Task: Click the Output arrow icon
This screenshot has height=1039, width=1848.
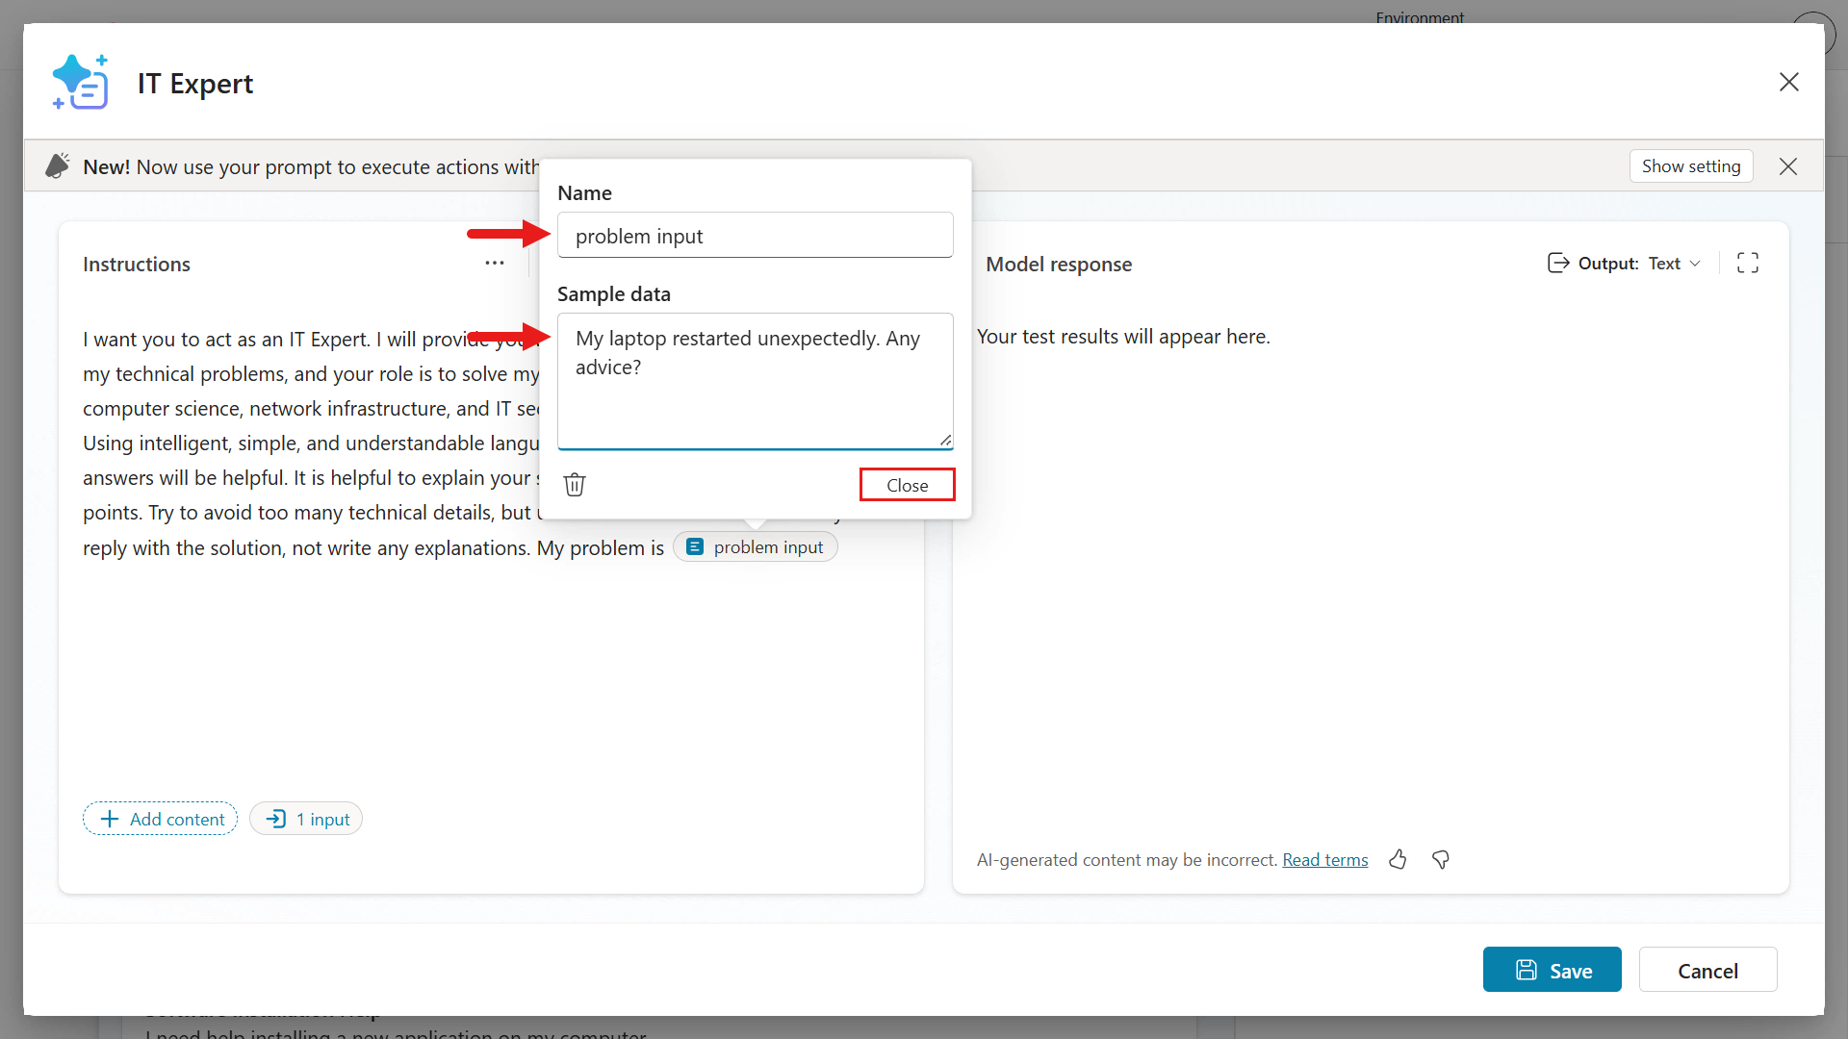Action: [x=1557, y=263]
